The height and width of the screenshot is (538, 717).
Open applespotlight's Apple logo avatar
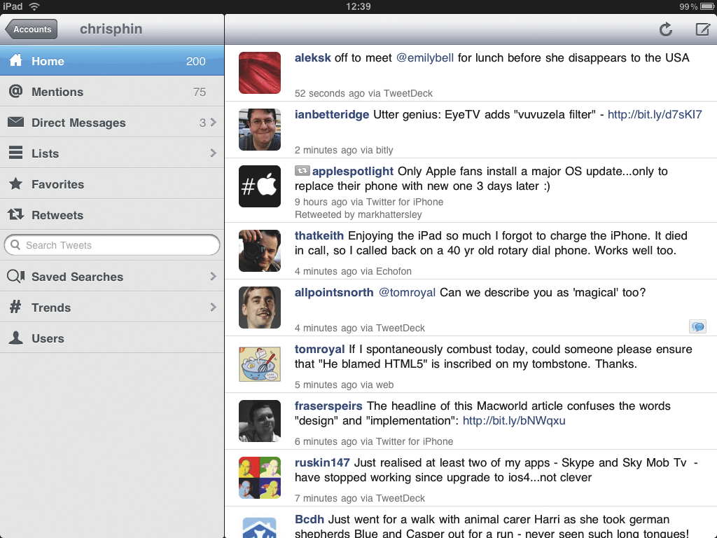pos(260,186)
